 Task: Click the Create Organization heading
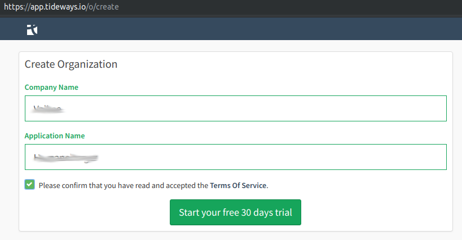[x=71, y=64]
